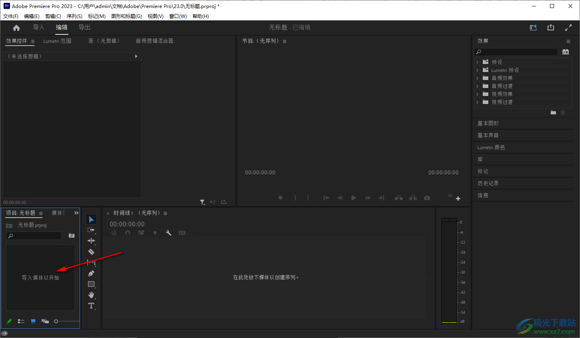
Task: Toggle insert sequences as nests
Action: click(x=114, y=233)
